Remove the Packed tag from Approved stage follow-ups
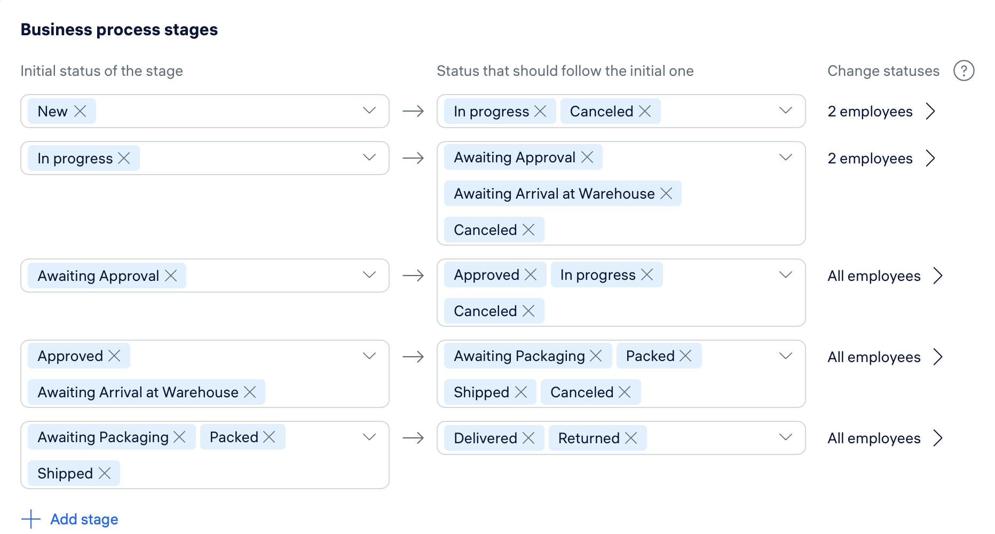Screen dimensions: 995x534 coord(686,356)
